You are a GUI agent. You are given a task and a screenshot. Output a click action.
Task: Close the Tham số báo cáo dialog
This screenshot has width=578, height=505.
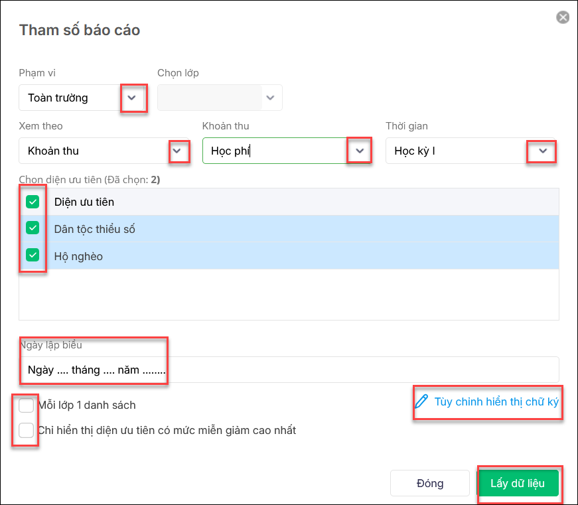[563, 17]
